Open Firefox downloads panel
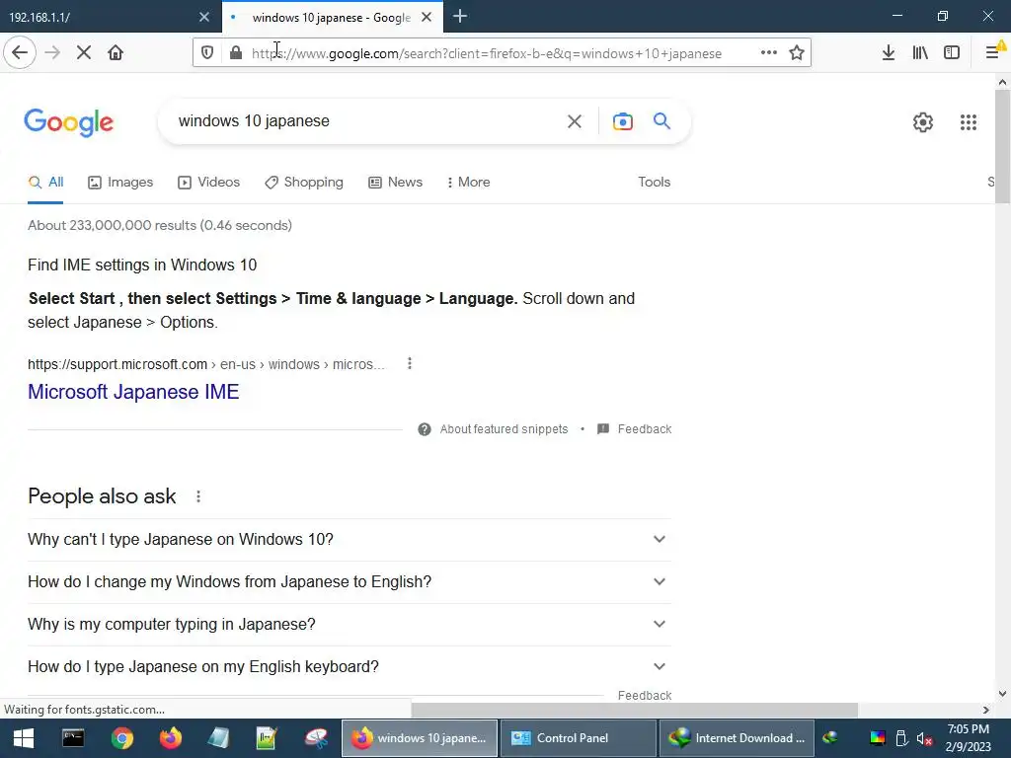Screen dimensions: 1011x758 [889, 52]
